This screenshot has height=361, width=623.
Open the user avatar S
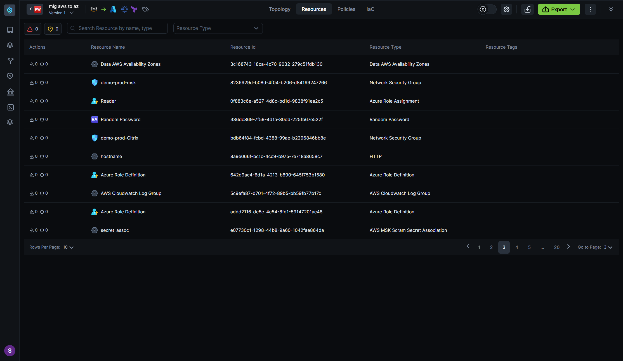click(x=10, y=351)
